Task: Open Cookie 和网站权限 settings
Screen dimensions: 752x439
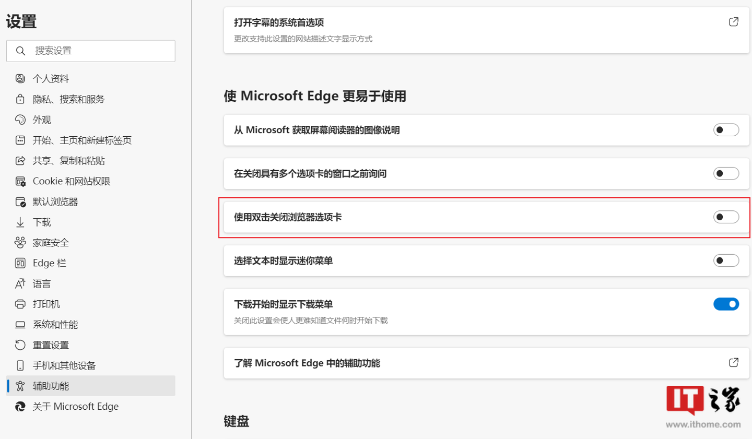Action: [x=91, y=181]
